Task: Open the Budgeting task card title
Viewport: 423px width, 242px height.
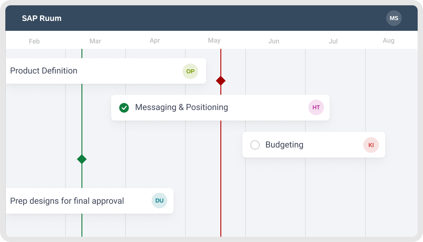Action: point(284,145)
